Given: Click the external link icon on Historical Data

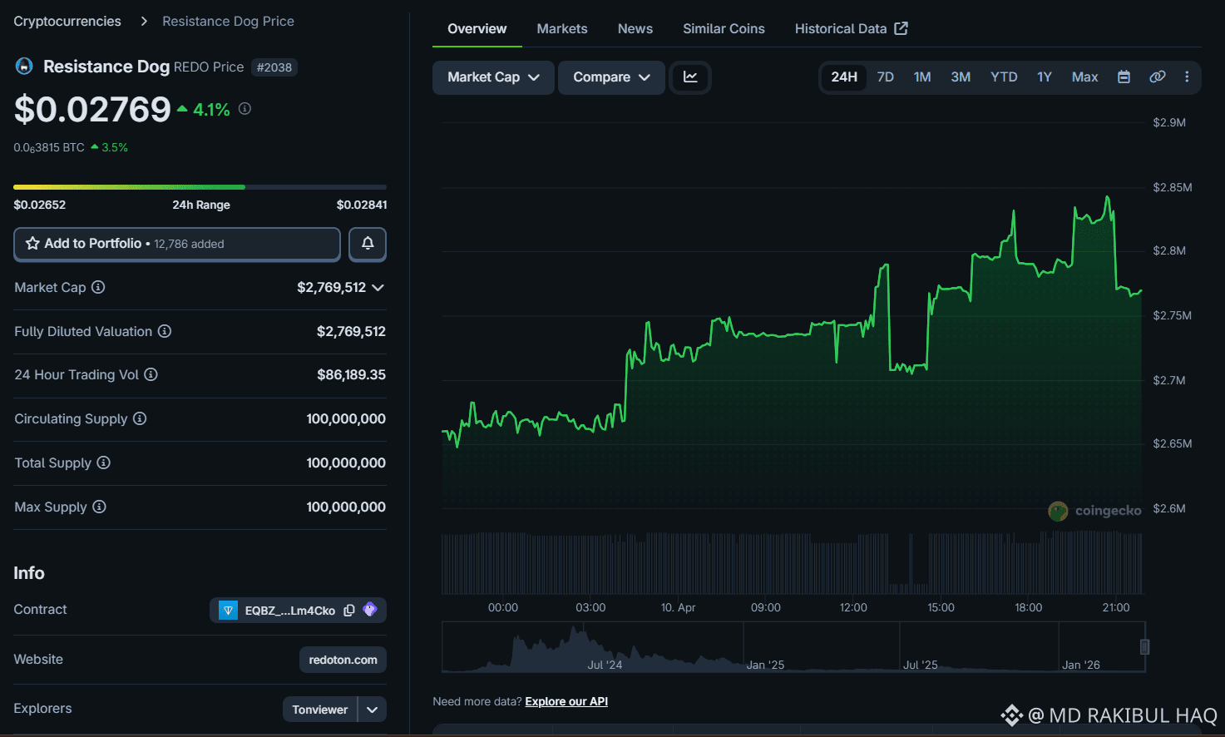Looking at the screenshot, I should [901, 28].
